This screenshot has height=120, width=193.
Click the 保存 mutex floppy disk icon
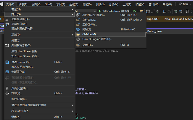pos(7,62)
